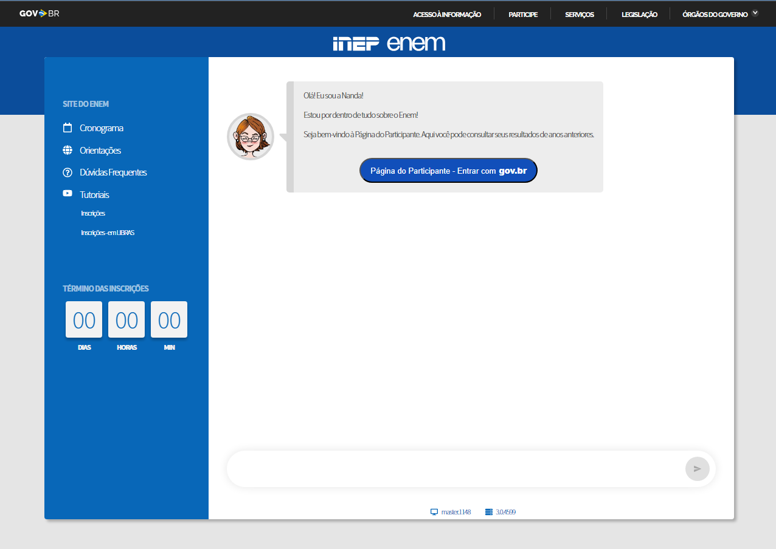Click the globe icon beside Orientações

(68, 150)
